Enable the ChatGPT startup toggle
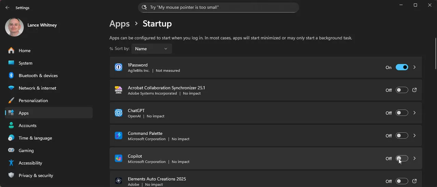This screenshot has width=437, height=187. pos(402,113)
